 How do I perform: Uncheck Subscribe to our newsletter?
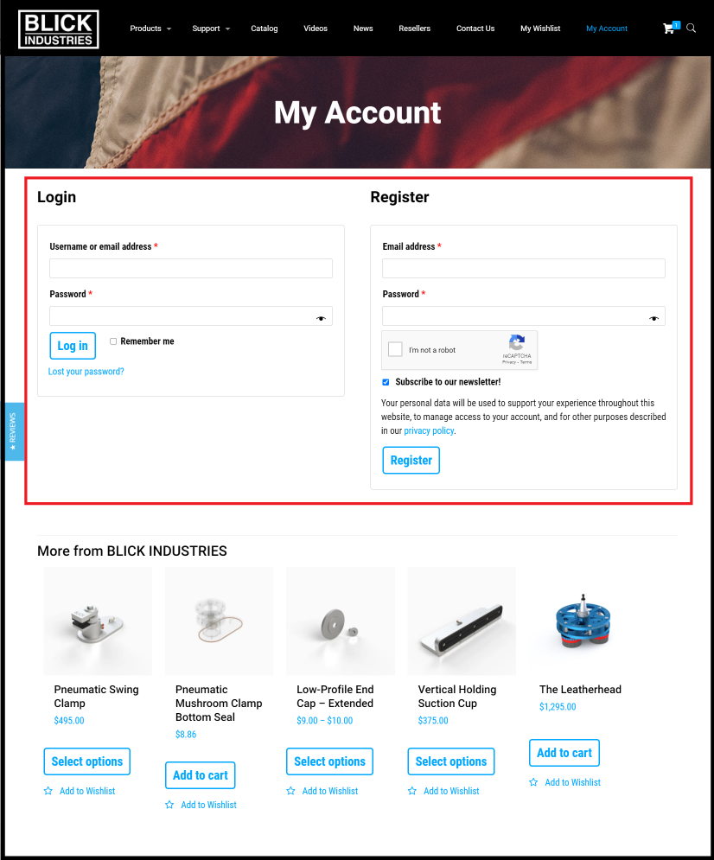(x=386, y=382)
